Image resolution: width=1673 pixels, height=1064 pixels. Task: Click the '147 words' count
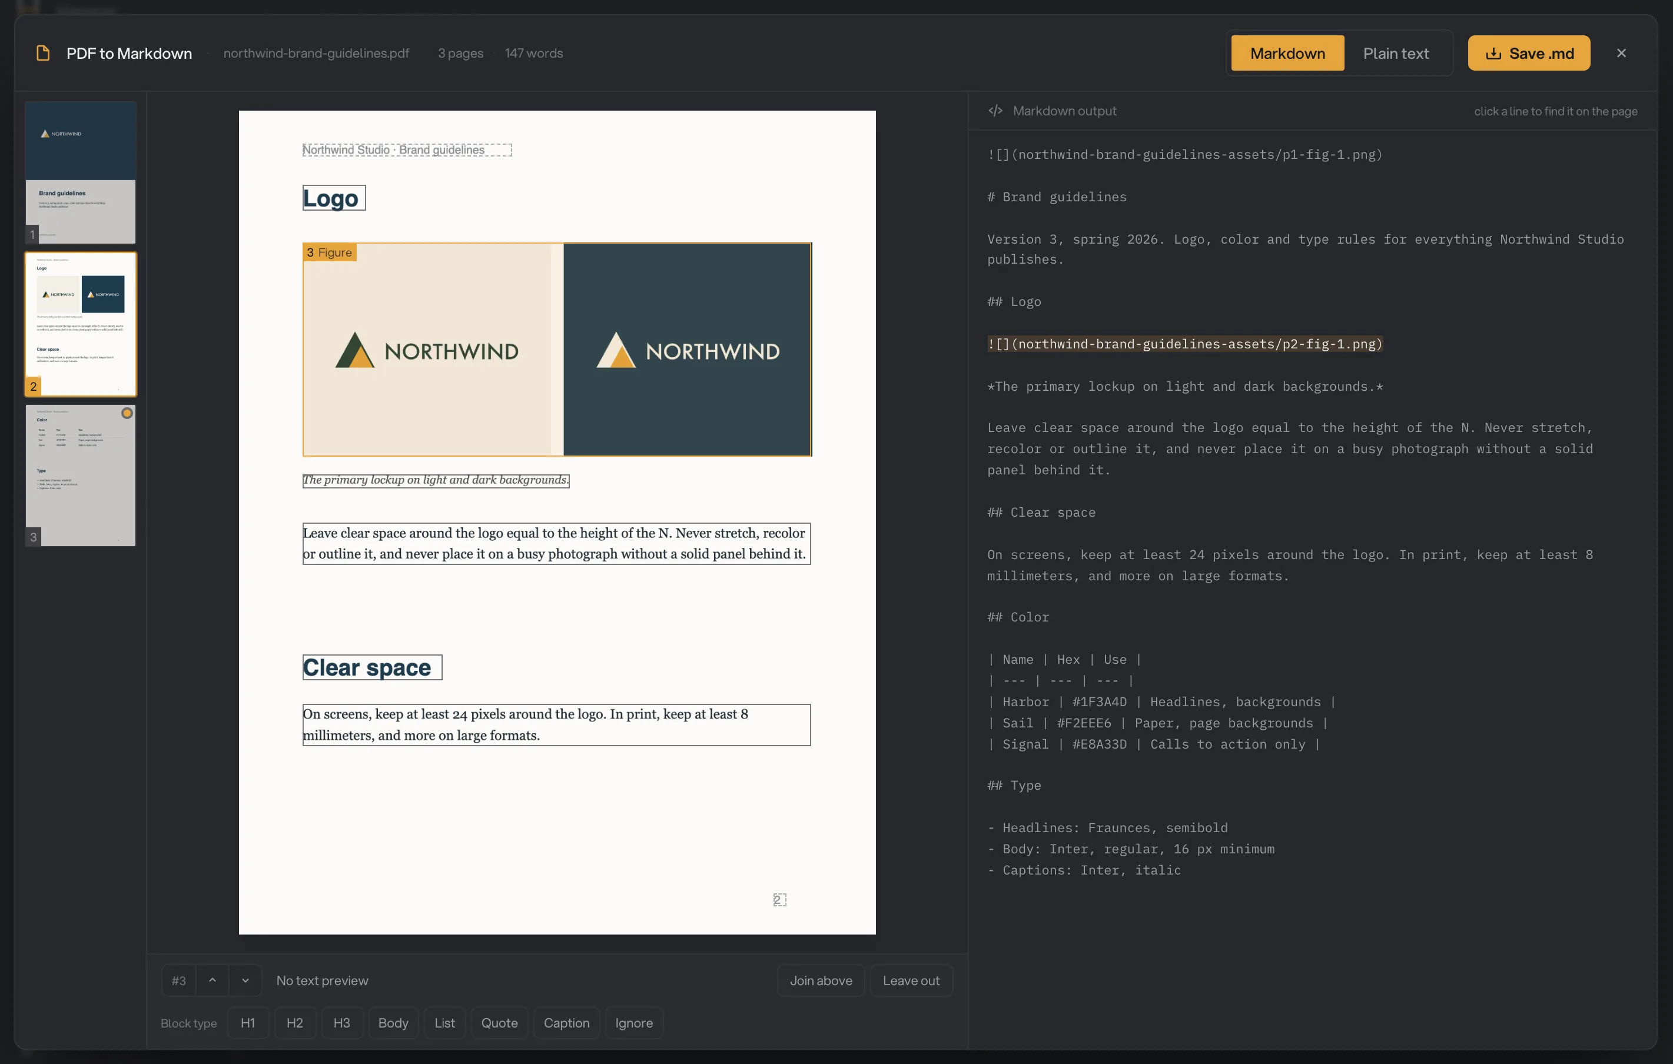[x=533, y=54]
